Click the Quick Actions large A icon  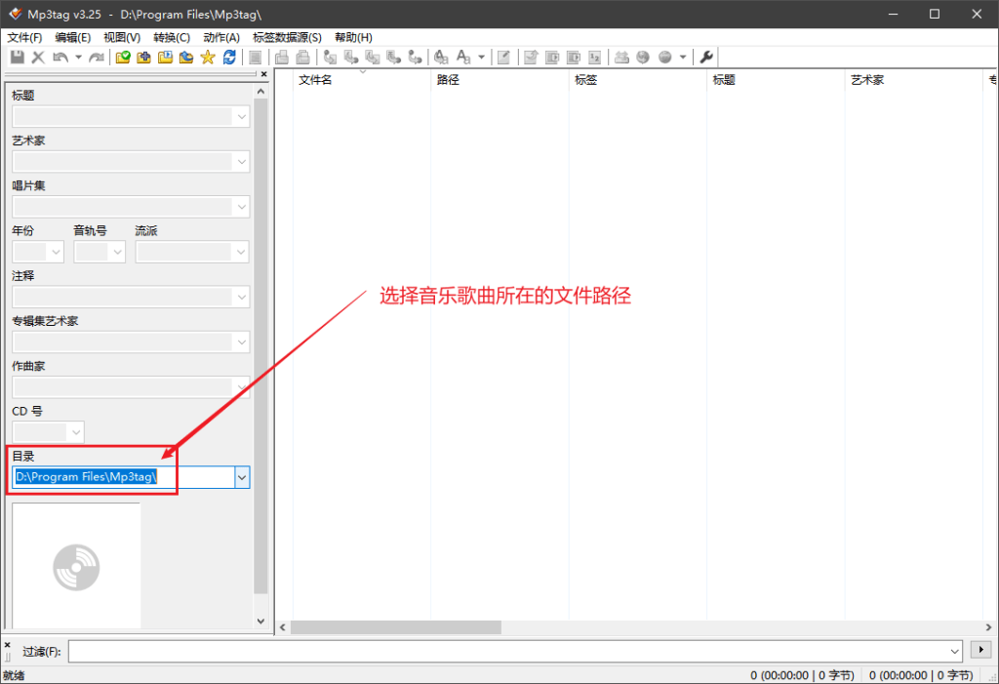point(463,58)
